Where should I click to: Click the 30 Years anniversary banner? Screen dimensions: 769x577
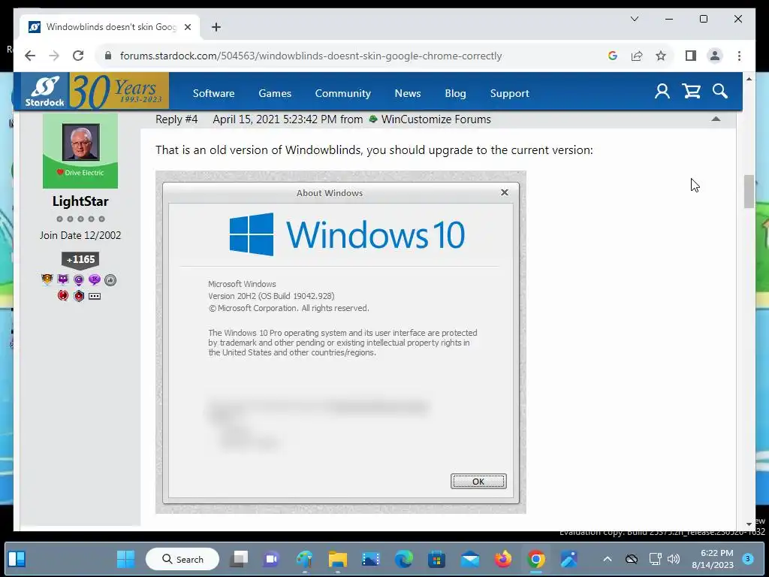tap(119, 91)
